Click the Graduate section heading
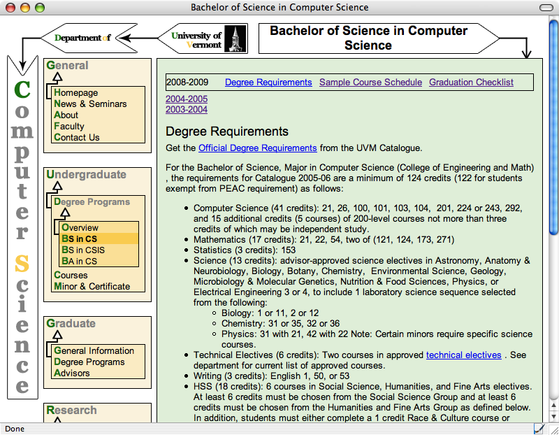The height and width of the screenshot is (435, 559). [x=71, y=323]
